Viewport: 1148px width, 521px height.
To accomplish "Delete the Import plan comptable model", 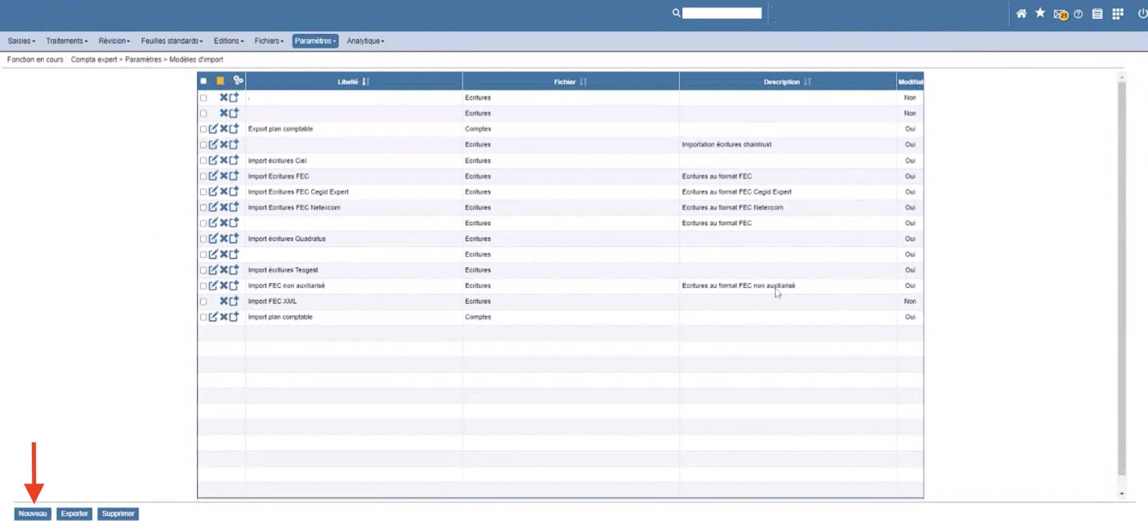I will tap(224, 316).
